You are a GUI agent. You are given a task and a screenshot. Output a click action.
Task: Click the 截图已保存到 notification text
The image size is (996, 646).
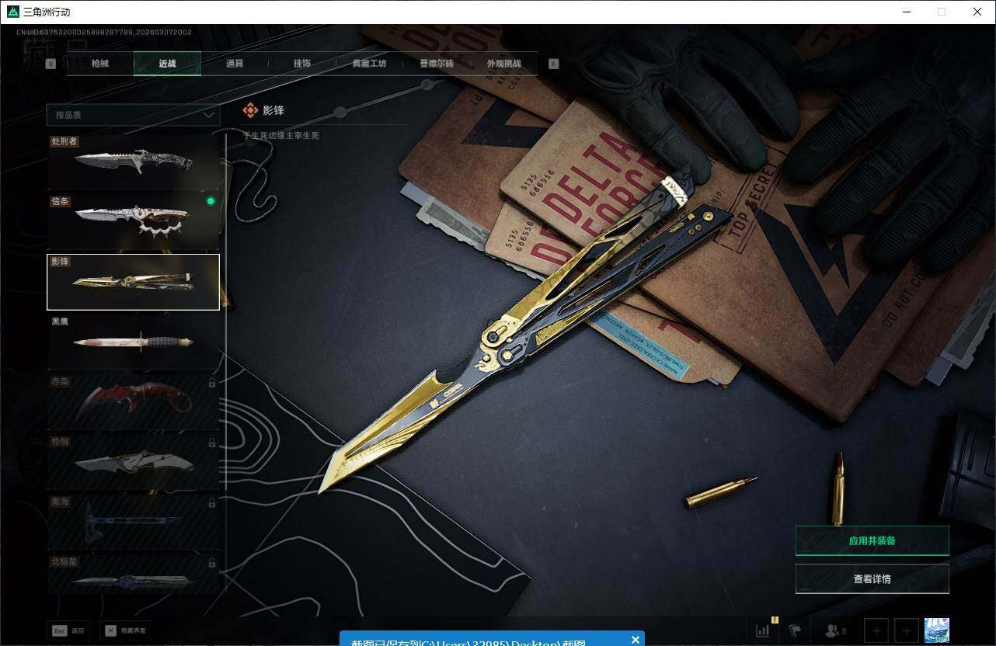(468, 642)
